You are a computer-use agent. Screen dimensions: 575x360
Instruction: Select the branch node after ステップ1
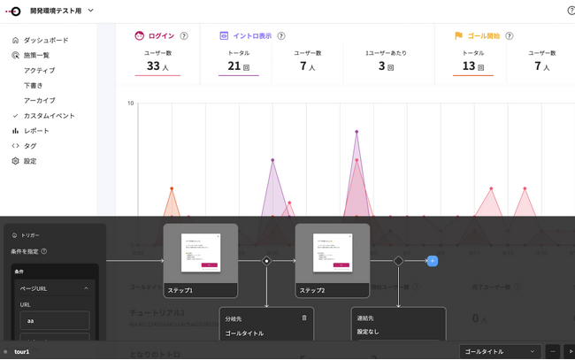tap(266, 261)
